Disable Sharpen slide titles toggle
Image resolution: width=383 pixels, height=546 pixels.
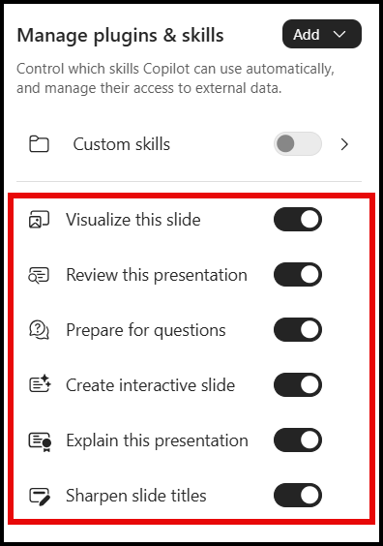(x=298, y=495)
